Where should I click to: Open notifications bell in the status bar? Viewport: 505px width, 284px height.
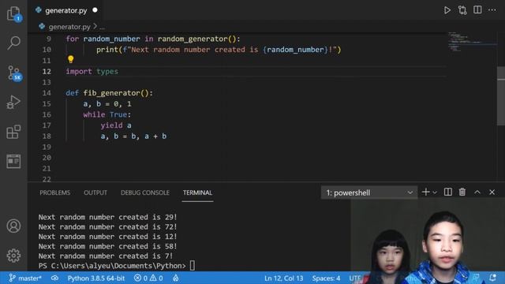492,278
